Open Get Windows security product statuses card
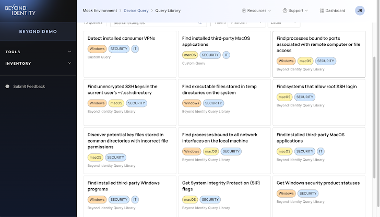 click(319, 196)
